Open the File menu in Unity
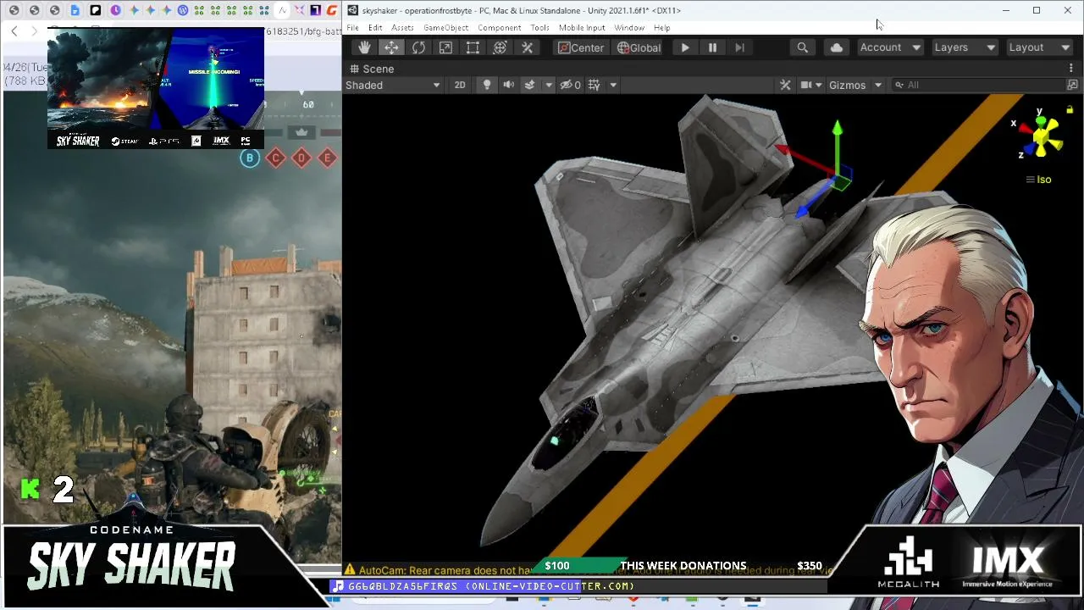 pyautogui.click(x=352, y=28)
